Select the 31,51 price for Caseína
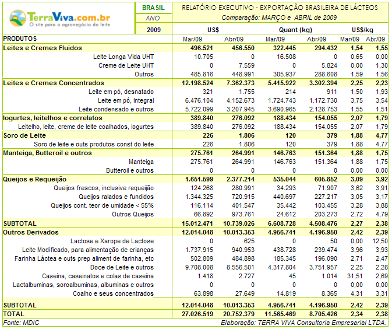Image resolution: width=392 pixels, height=329 pixels. point(355,276)
